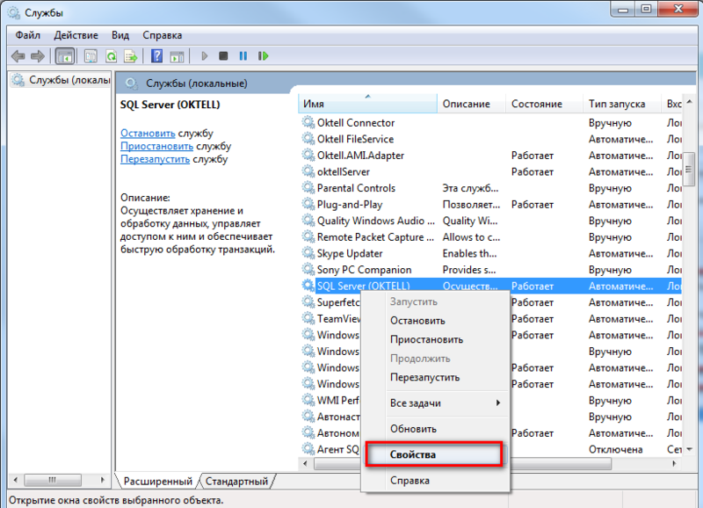The image size is (703, 508).
Task: Select the Oktell FileService service row
Action: [491, 139]
